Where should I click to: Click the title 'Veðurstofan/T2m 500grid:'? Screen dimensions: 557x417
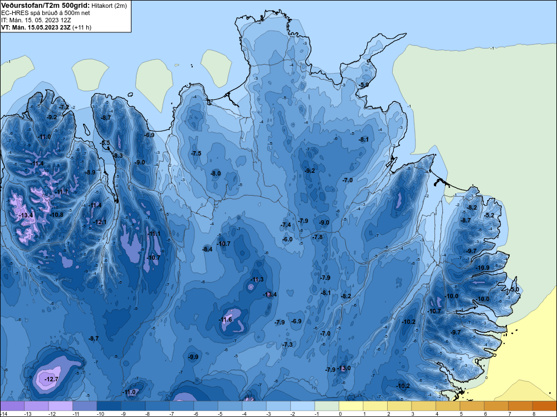pyautogui.click(x=45, y=6)
